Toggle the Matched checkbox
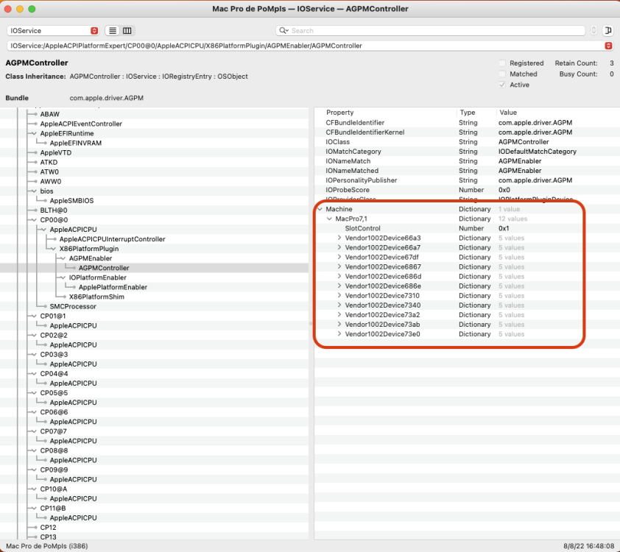Viewport: 620px width, 552px height. 502,74
